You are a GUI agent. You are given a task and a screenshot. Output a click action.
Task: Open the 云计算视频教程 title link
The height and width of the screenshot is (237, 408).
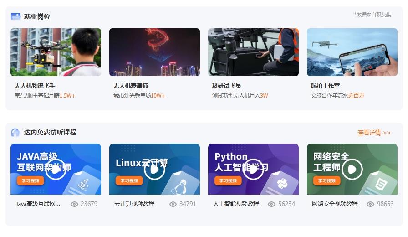tap(134, 204)
